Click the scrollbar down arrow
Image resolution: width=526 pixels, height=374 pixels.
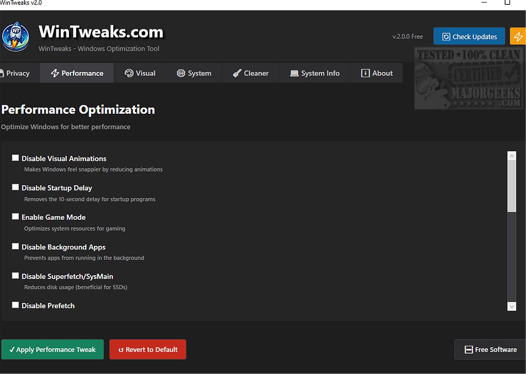[512, 306]
